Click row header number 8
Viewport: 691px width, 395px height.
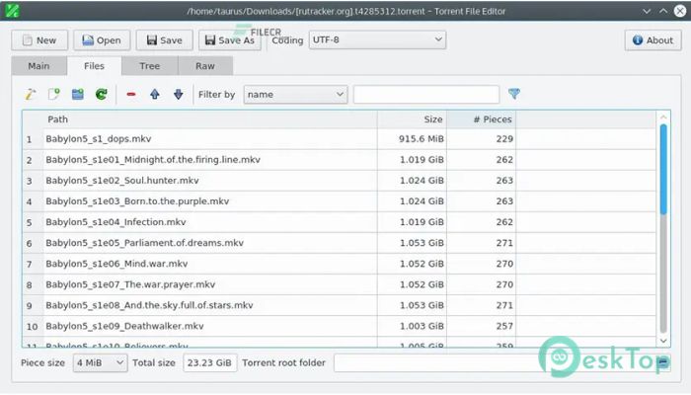33,284
